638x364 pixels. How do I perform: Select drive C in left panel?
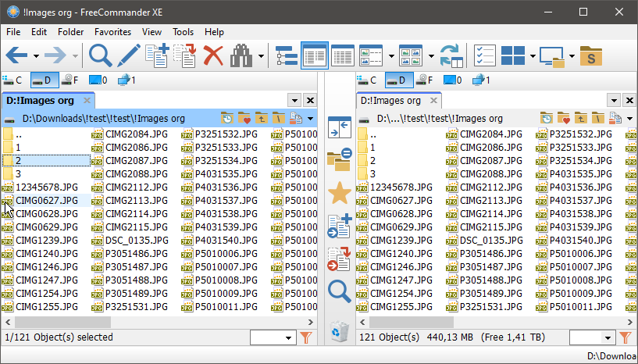12,80
